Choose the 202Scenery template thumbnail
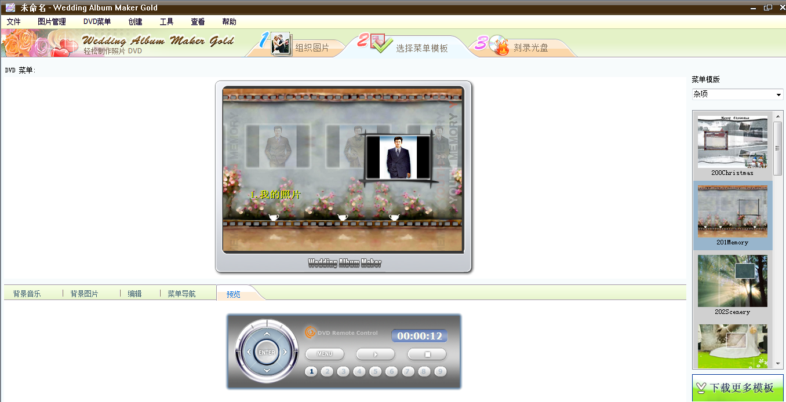Screen dimensions: 786x402 point(733,281)
